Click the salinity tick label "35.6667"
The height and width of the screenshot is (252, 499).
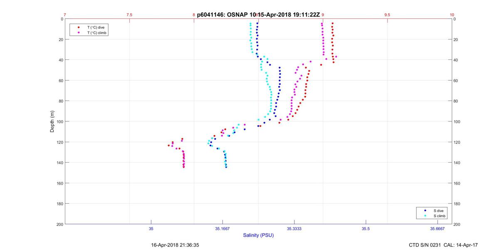pos(437,229)
